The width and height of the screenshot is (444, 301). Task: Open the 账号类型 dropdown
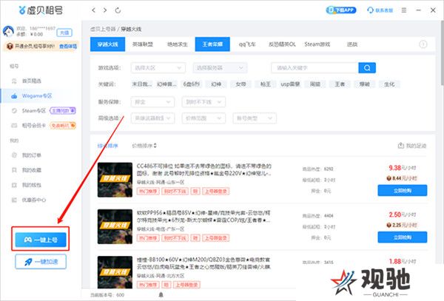tap(255, 118)
